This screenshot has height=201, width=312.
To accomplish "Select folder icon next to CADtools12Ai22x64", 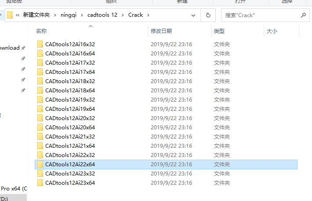I will tap(40, 164).
